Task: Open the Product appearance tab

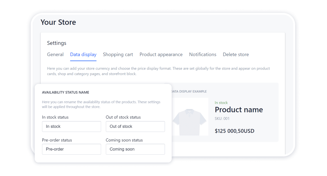Action: [x=161, y=54]
